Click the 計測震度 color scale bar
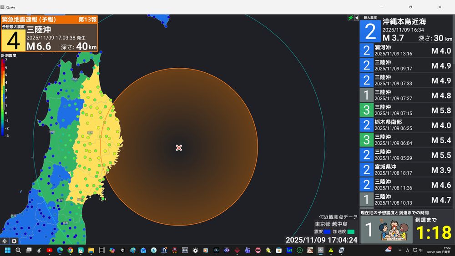The height and width of the screenshot is (256, 455). [x=3, y=97]
